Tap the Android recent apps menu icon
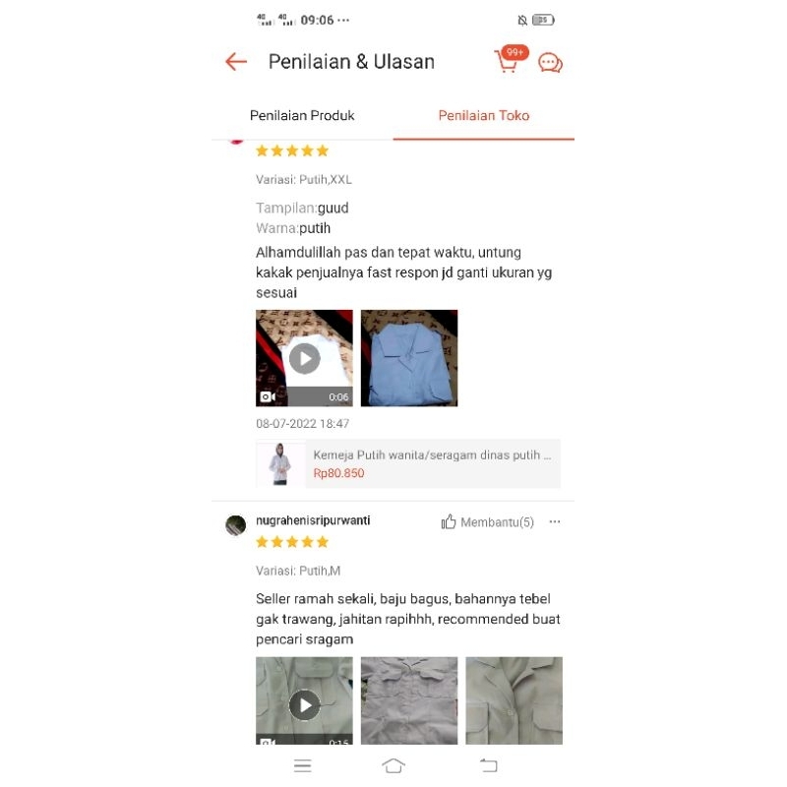 (x=303, y=765)
